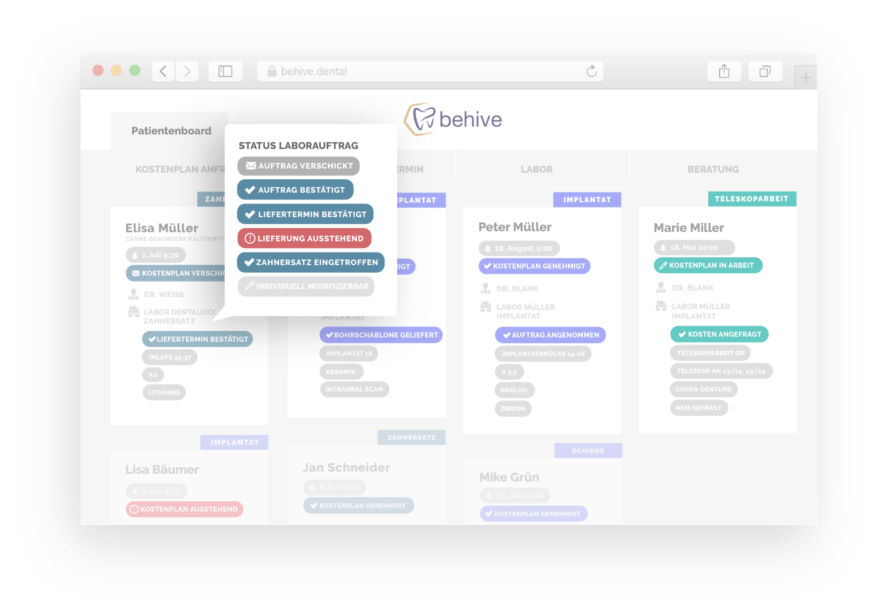Click the Keramik tag

click(341, 372)
